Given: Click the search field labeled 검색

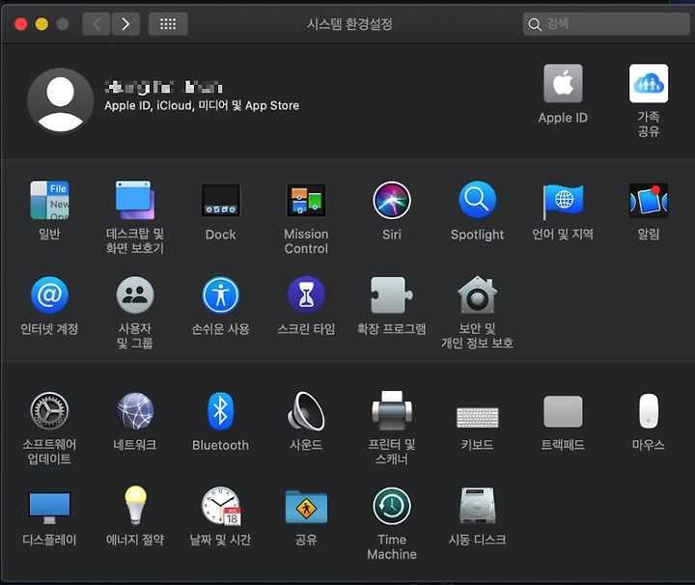Looking at the screenshot, I should (606, 24).
